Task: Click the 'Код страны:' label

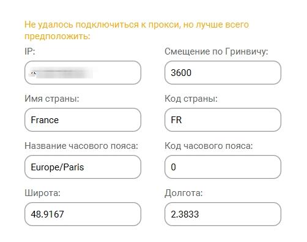Action: (x=191, y=99)
